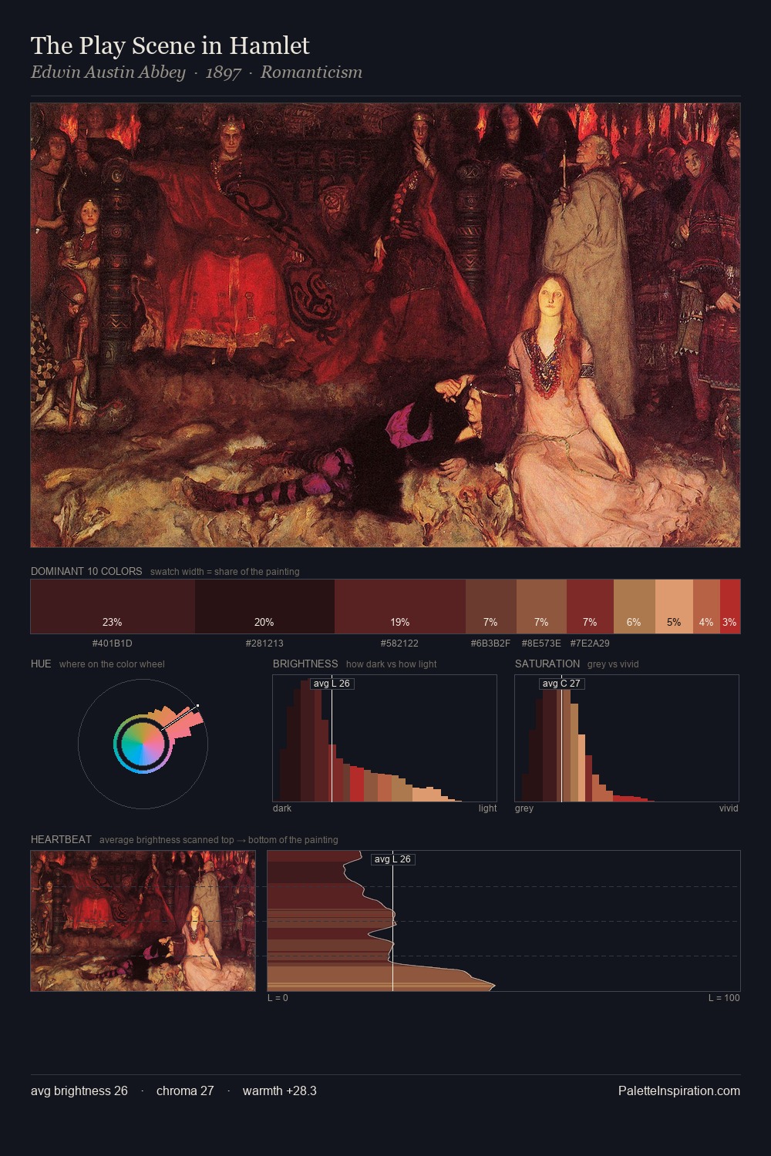The width and height of the screenshot is (771, 1156).
Task: Click the main painting image
Action: [385, 325]
